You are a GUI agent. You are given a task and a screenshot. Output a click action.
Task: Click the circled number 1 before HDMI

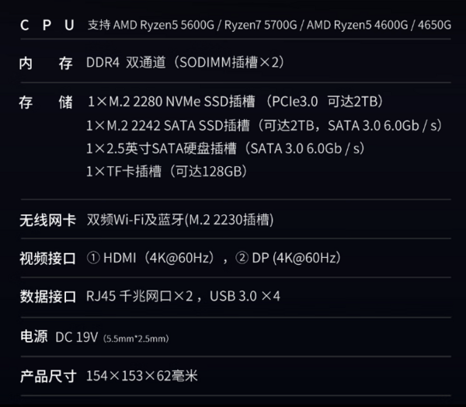[93, 258]
